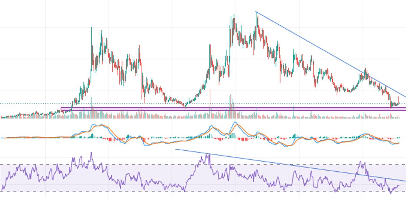Screen dimensions: 406x198
Task: Click the descending trendline drawn over RSI
Action: click(x=291, y=165)
